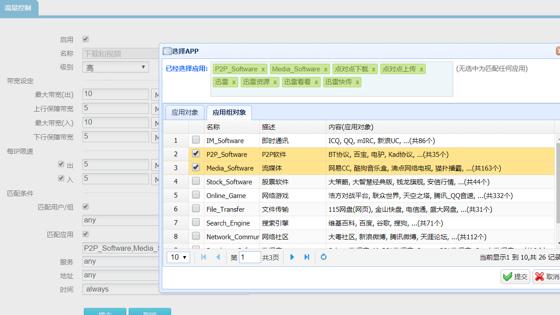Viewport: 560px width, 315px height.
Task: Switch to the 应用对象 tab
Action: [x=184, y=113]
